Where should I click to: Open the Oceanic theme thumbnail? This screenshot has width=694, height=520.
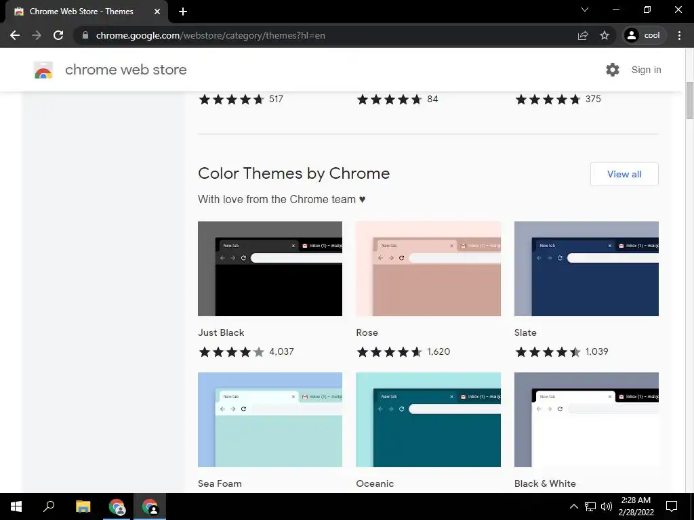pyautogui.click(x=428, y=420)
